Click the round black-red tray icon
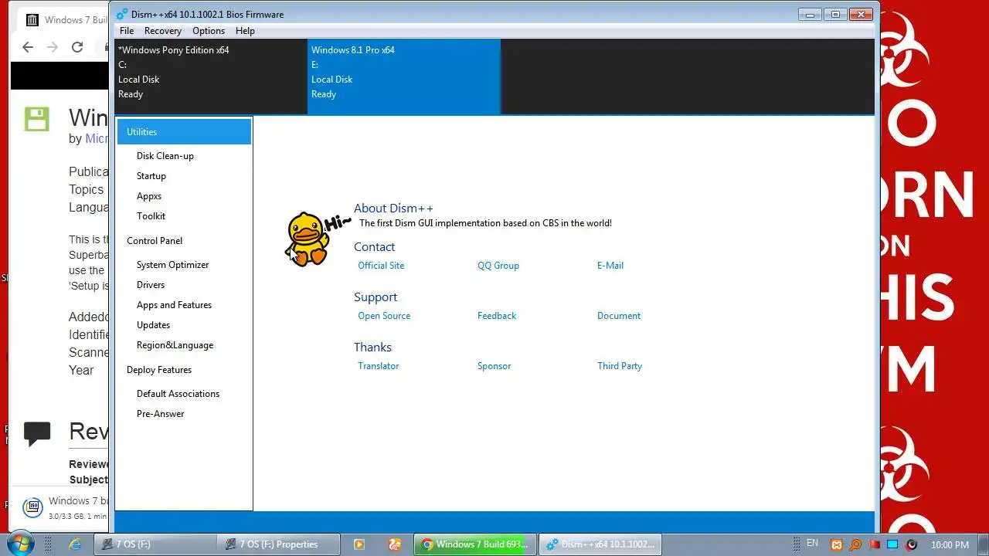 point(911,545)
